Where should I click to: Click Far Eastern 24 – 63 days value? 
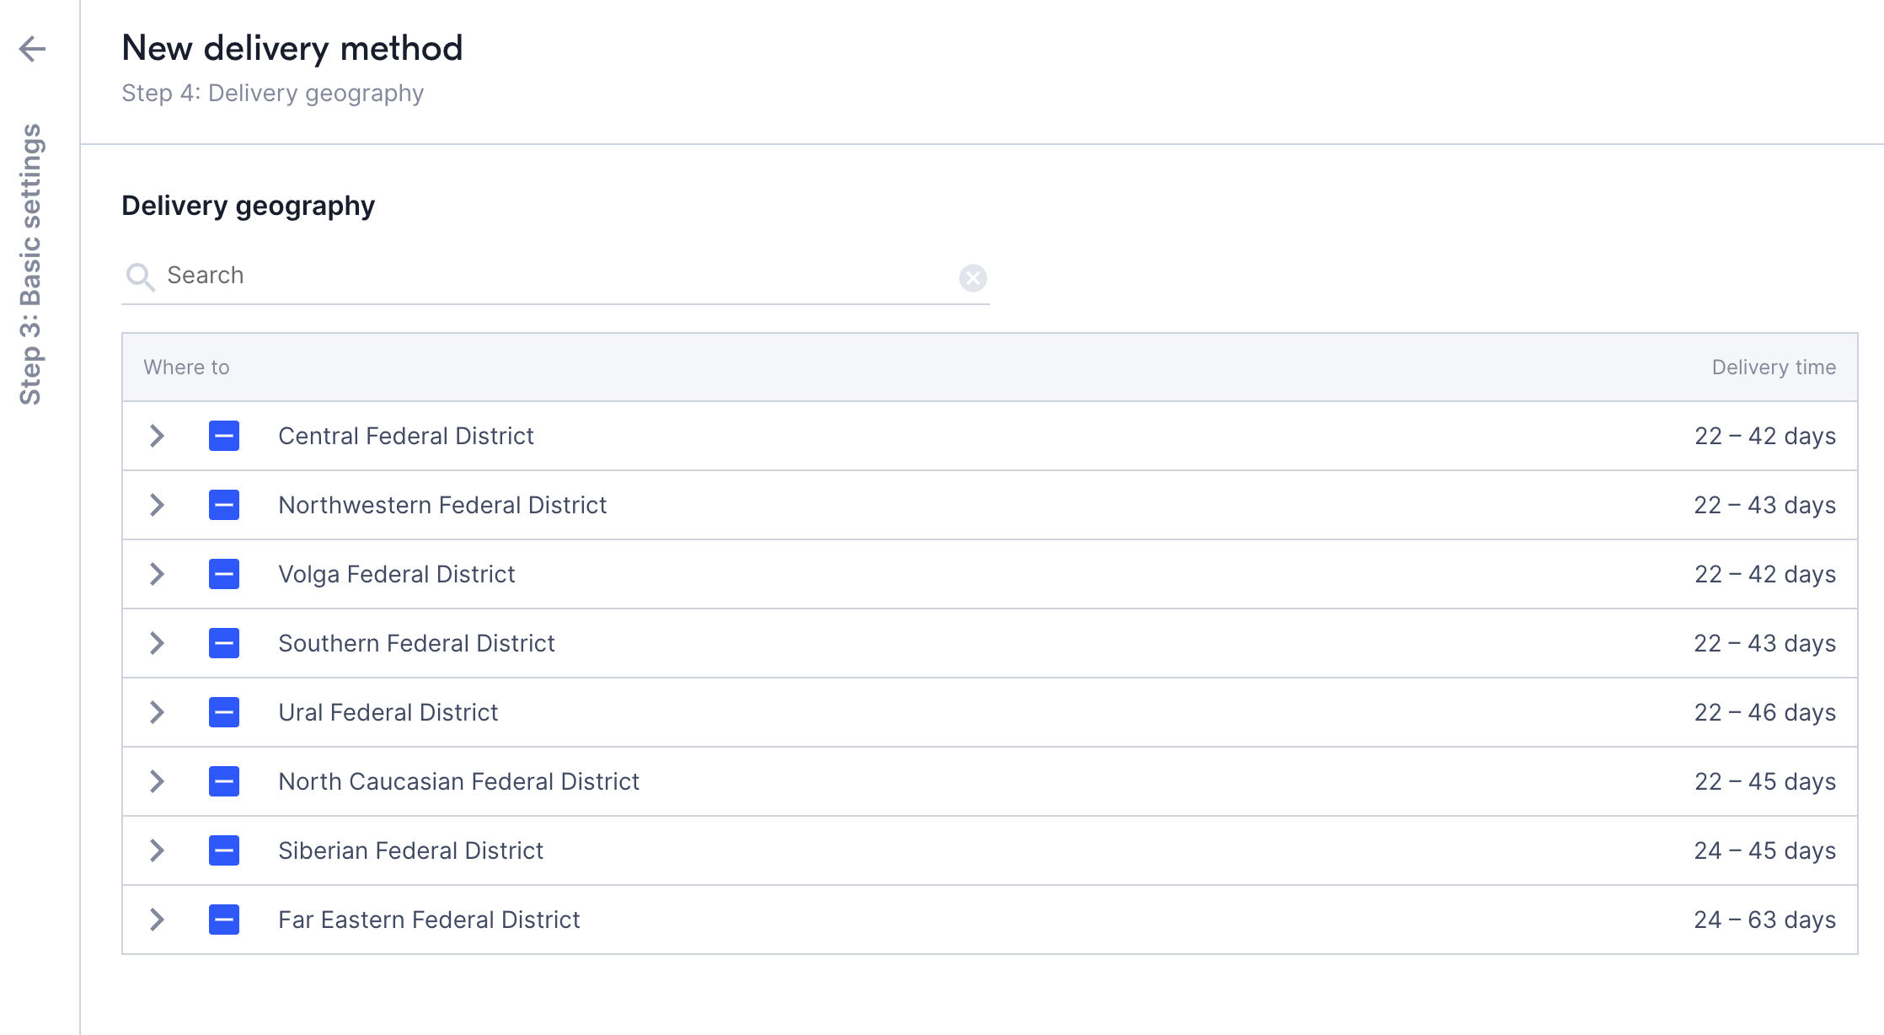tap(1764, 920)
